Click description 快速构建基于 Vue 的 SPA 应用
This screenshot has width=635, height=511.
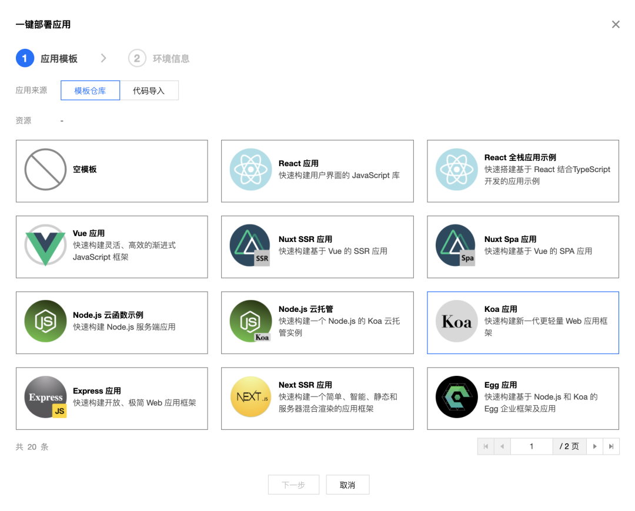point(538,251)
